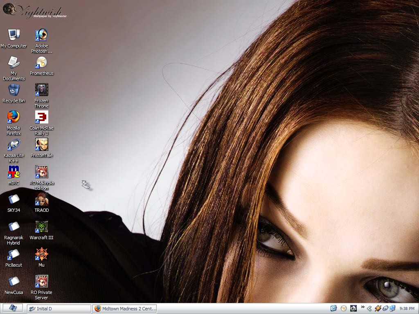The image size is (419, 314).
Task: Launch Mozilla Firefox from the desktop
Action: tap(14, 117)
